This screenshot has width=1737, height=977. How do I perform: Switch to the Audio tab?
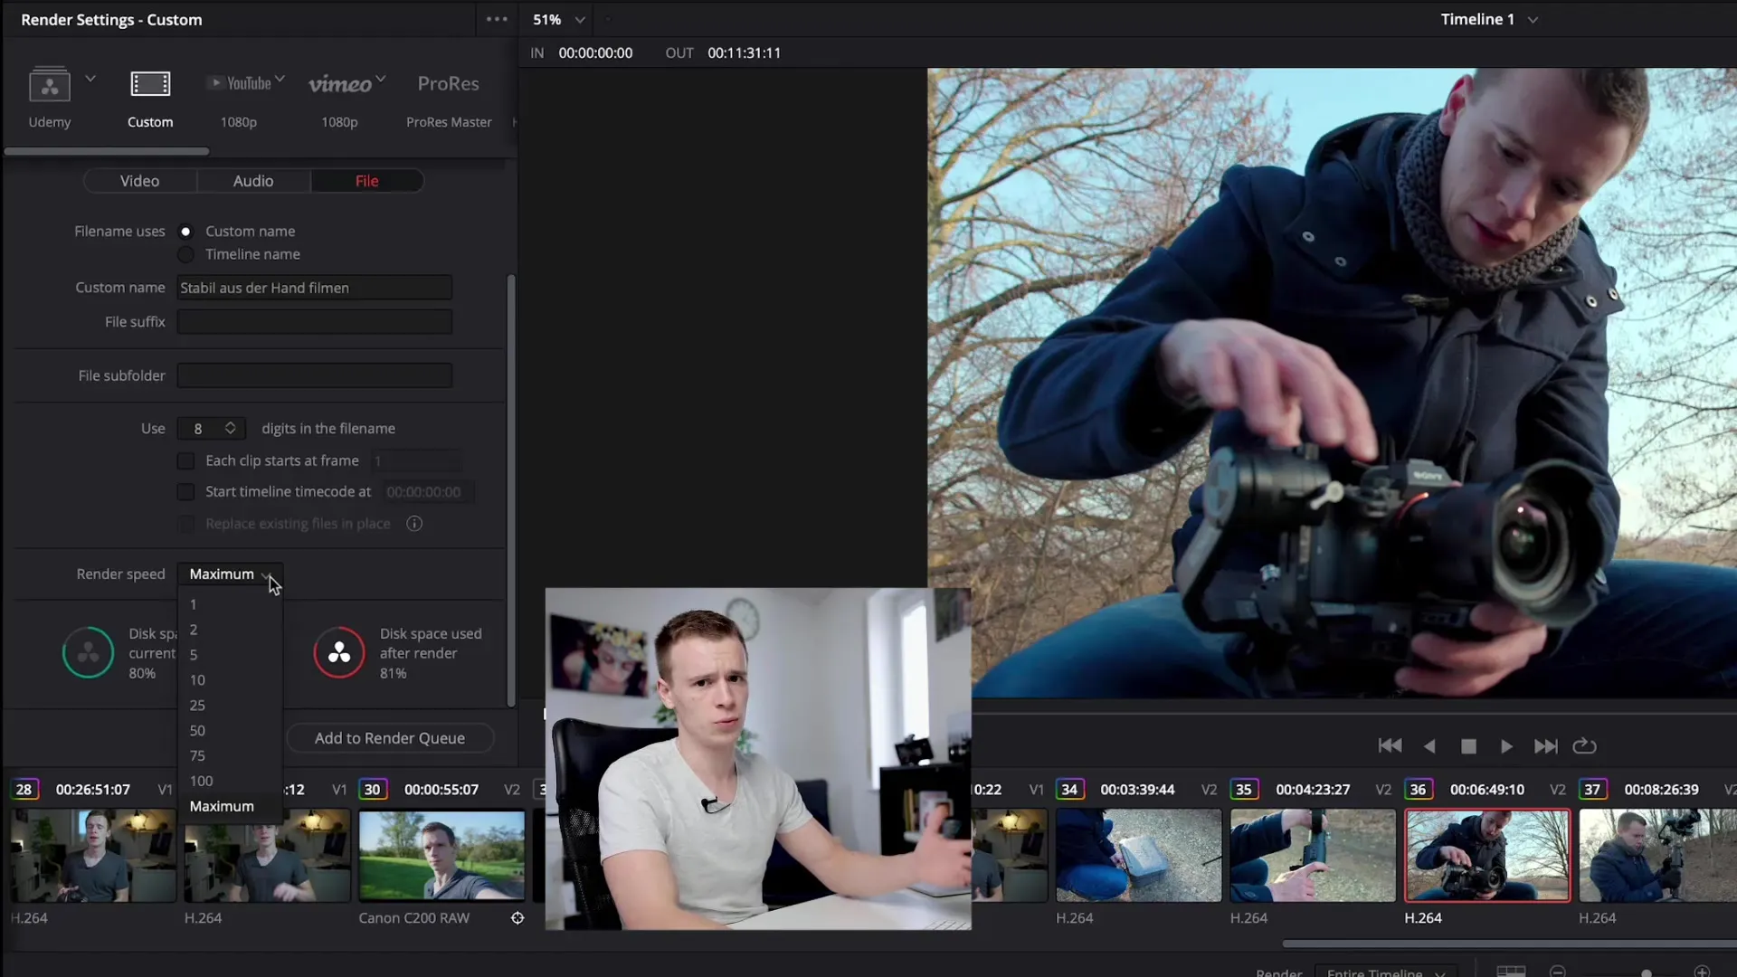253,181
